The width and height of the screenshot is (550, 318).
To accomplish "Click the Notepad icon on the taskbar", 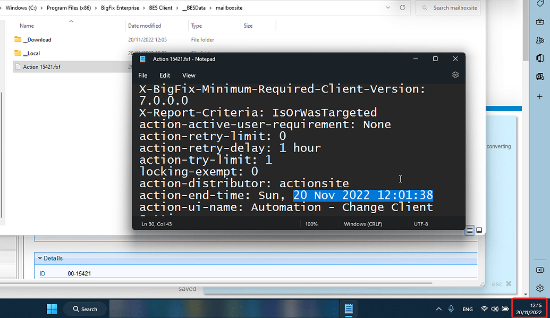I will (x=348, y=309).
